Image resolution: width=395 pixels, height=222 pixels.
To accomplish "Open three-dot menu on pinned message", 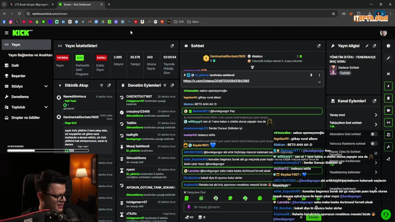I will click(319, 75).
